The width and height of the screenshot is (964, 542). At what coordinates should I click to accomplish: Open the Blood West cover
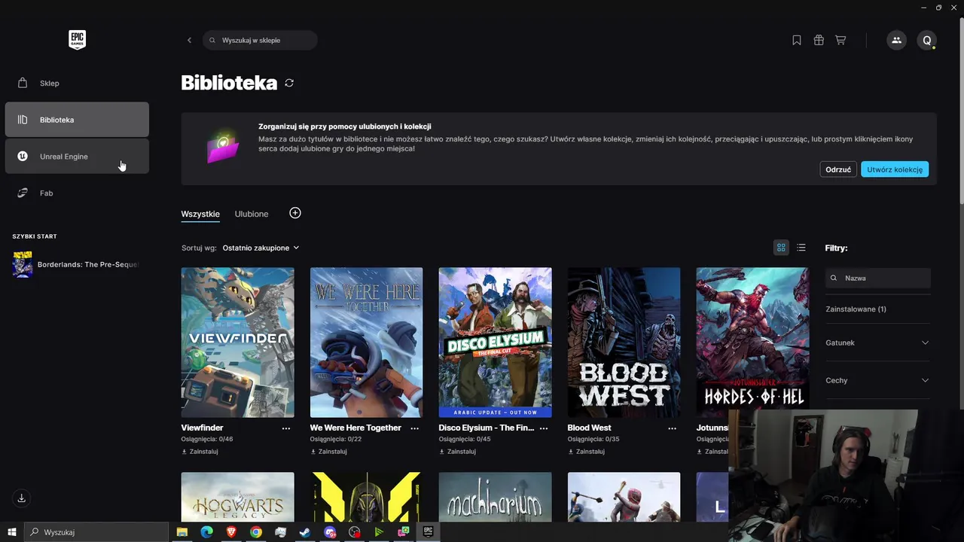(624, 343)
